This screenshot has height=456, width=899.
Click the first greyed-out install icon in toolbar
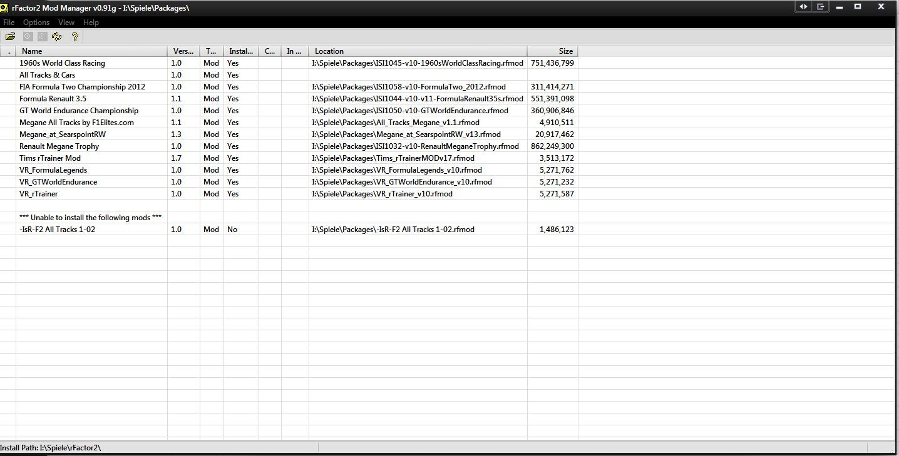point(28,37)
